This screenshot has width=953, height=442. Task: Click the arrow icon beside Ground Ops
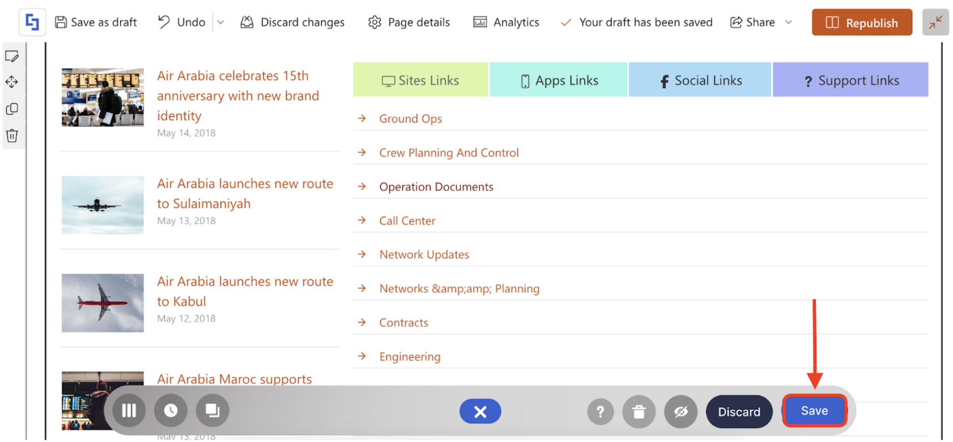pyautogui.click(x=362, y=118)
